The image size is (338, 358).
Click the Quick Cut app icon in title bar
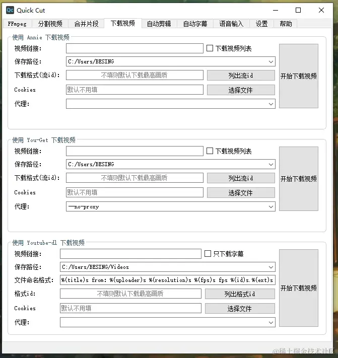10,10
